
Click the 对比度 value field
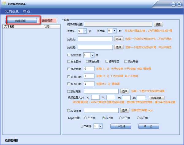(89, 76)
